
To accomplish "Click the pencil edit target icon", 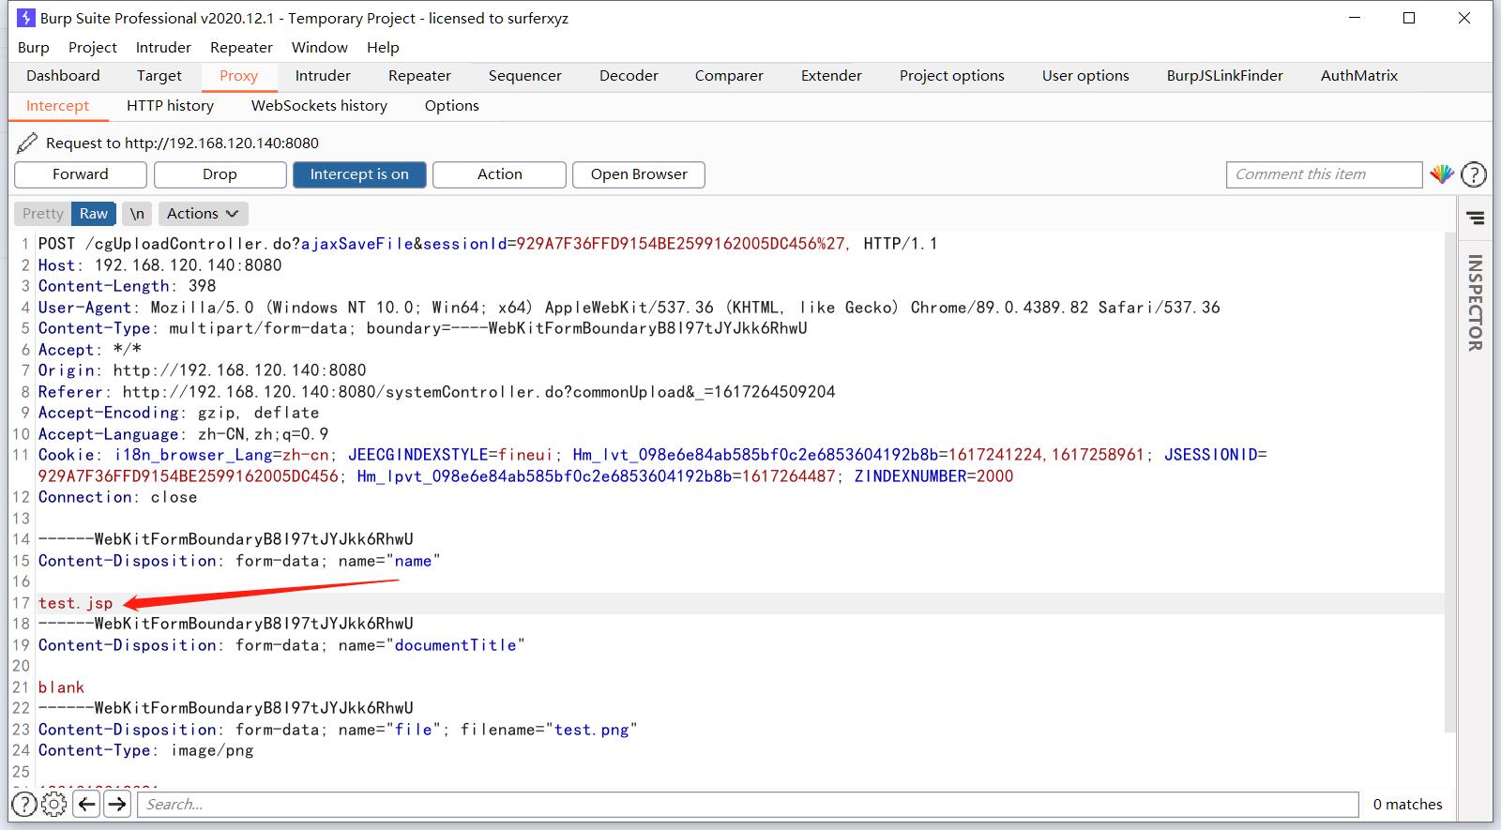I will (27, 143).
